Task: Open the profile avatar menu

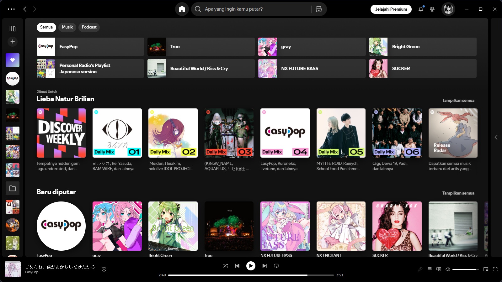Action: (x=448, y=9)
